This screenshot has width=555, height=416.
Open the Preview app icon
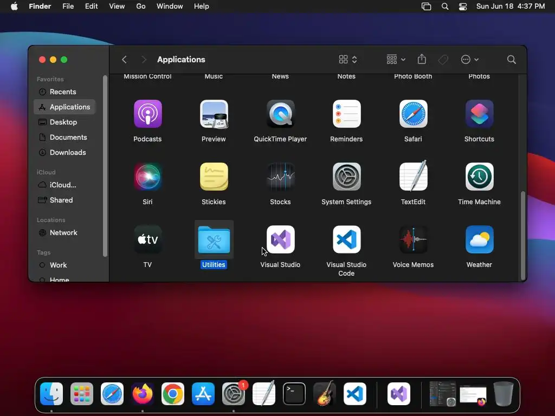click(214, 114)
